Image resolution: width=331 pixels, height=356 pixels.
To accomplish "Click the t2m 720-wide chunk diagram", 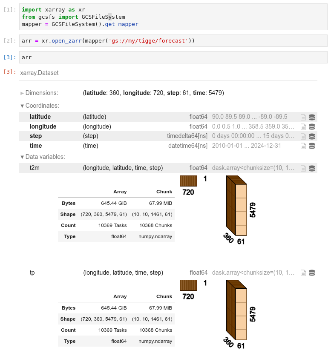I will click(188, 181).
